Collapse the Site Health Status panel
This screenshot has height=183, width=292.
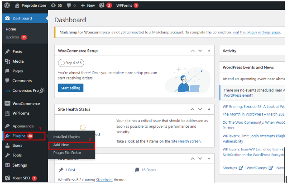point(209,109)
